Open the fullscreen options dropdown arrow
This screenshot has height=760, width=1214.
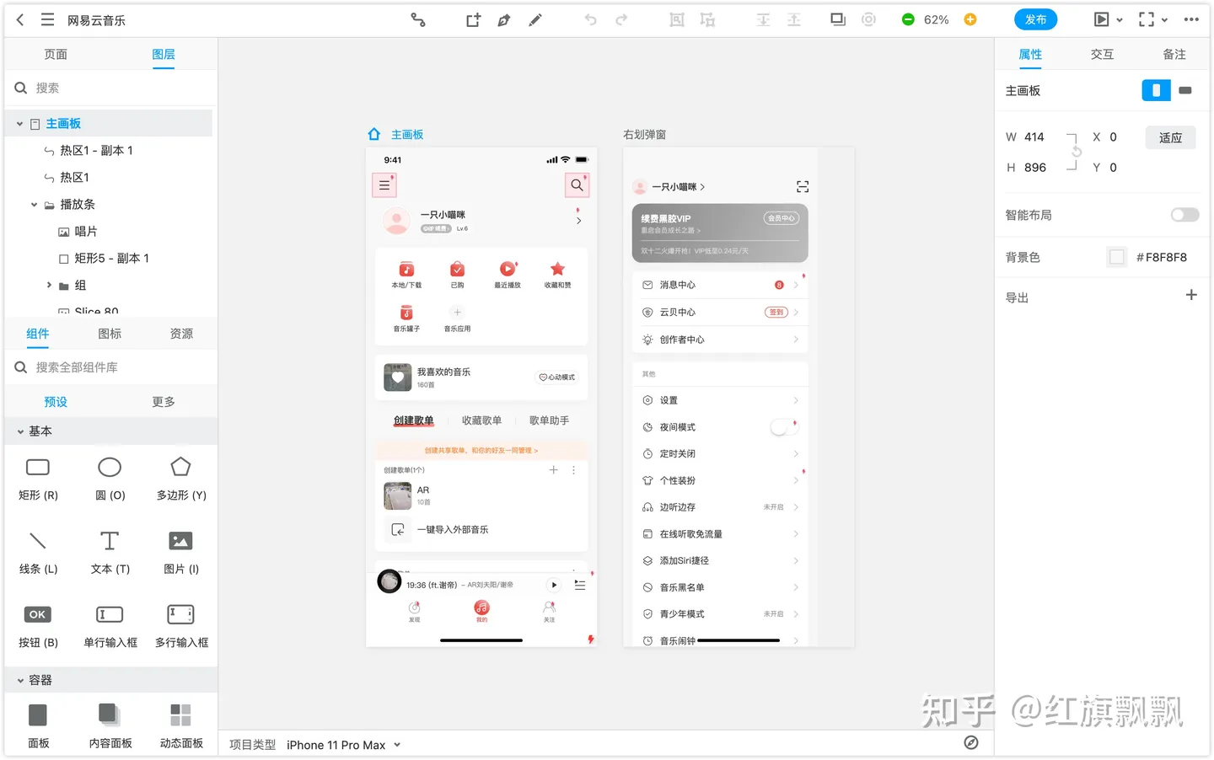point(1164,19)
